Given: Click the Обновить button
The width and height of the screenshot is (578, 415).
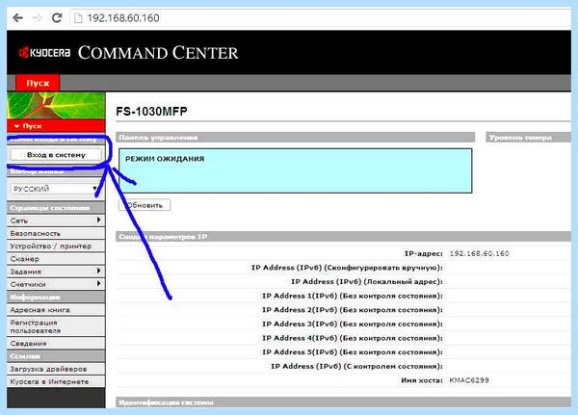Looking at the screenshot, I should click(x=144, y=205).
